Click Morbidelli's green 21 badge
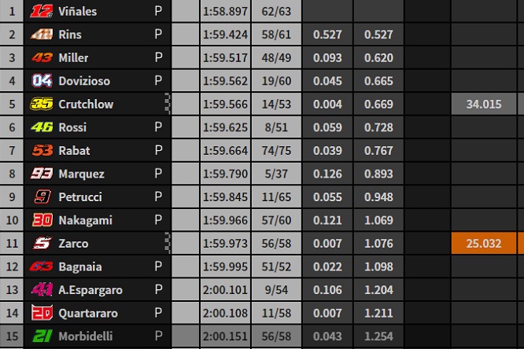524x349 pixels. pos(42,336)
